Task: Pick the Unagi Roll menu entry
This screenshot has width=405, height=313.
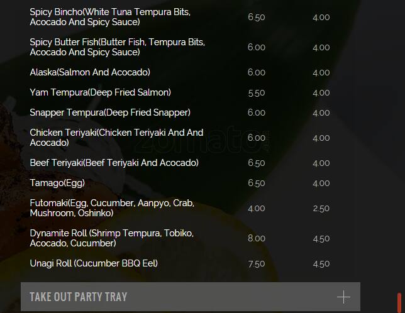Action: coord(94,263)
